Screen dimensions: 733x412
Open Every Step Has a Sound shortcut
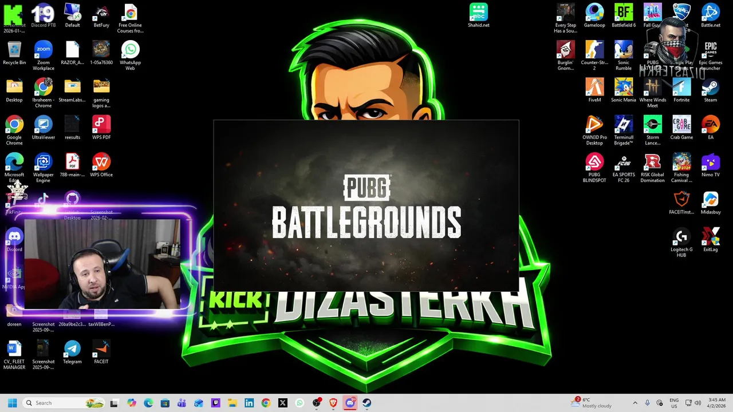565,19
